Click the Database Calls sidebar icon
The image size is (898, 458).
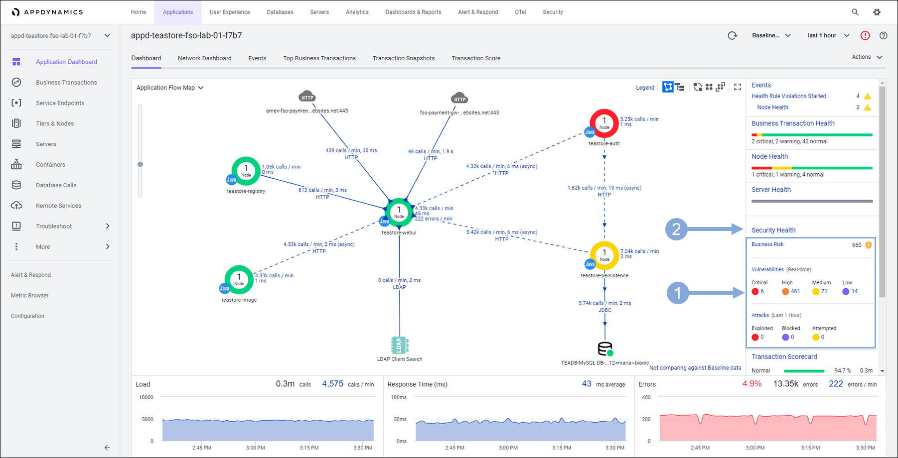point(16,185)
